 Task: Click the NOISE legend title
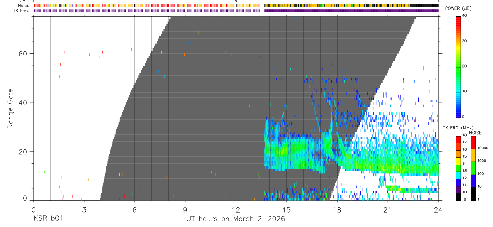click(x=475, y=133)
